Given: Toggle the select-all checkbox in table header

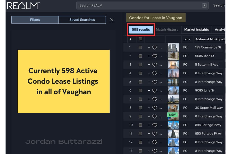Looking at the screenshot, I should coord(141,38).
